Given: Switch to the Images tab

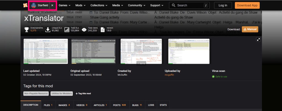Looking at the screenshot, I should pyautogui.click(x=64, y=105).
